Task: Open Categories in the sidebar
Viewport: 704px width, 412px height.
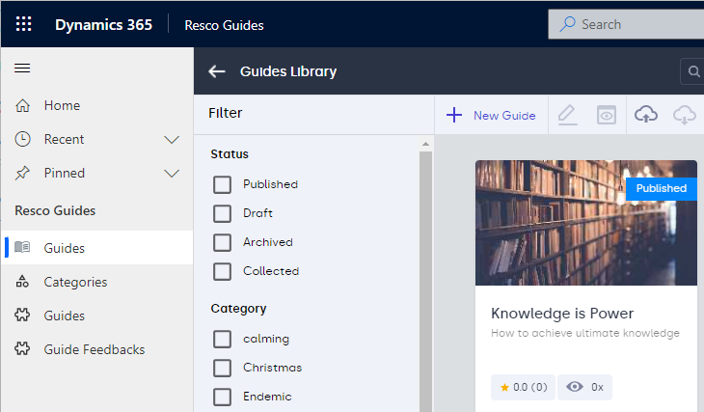Action: point(75,282)
